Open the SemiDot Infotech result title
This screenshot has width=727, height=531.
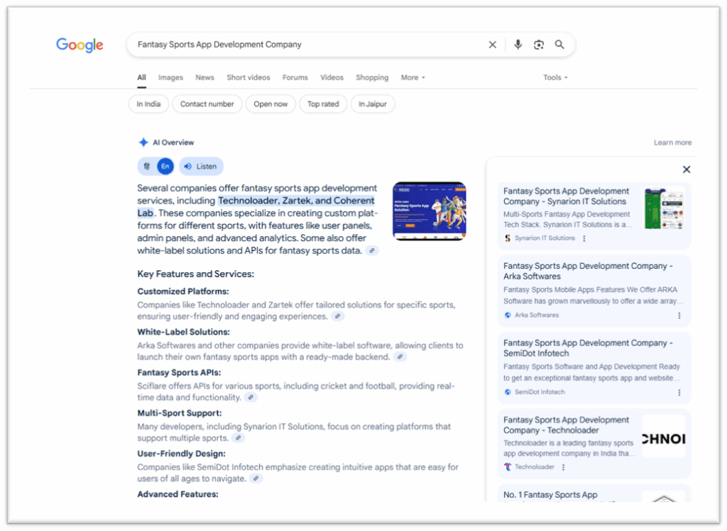coord(588,348)
